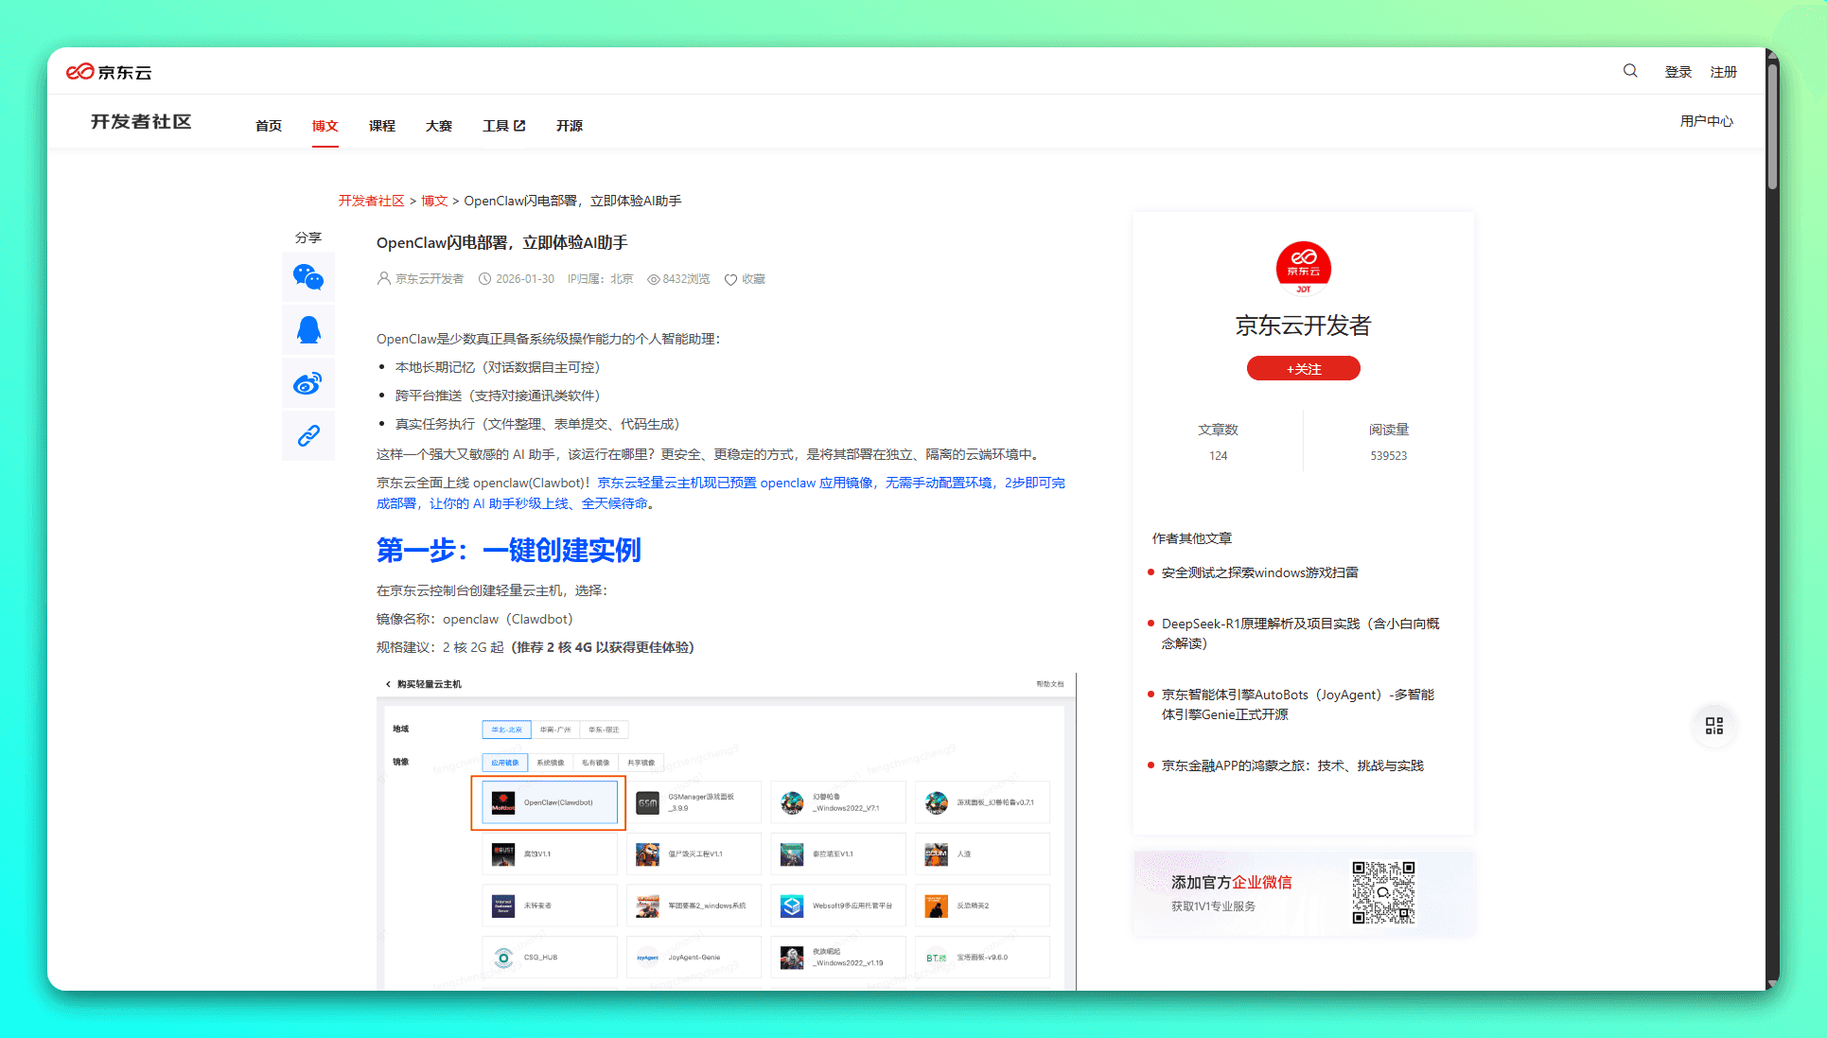Click the JD Cloud logo

click(x=109, y=72)
